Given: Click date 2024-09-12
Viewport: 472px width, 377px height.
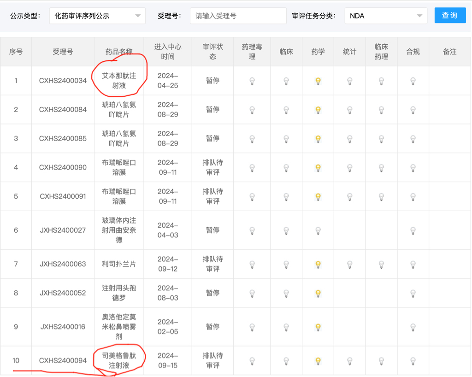Looking at the screenshot, I should pyautogui.click(x=168, y=264).
